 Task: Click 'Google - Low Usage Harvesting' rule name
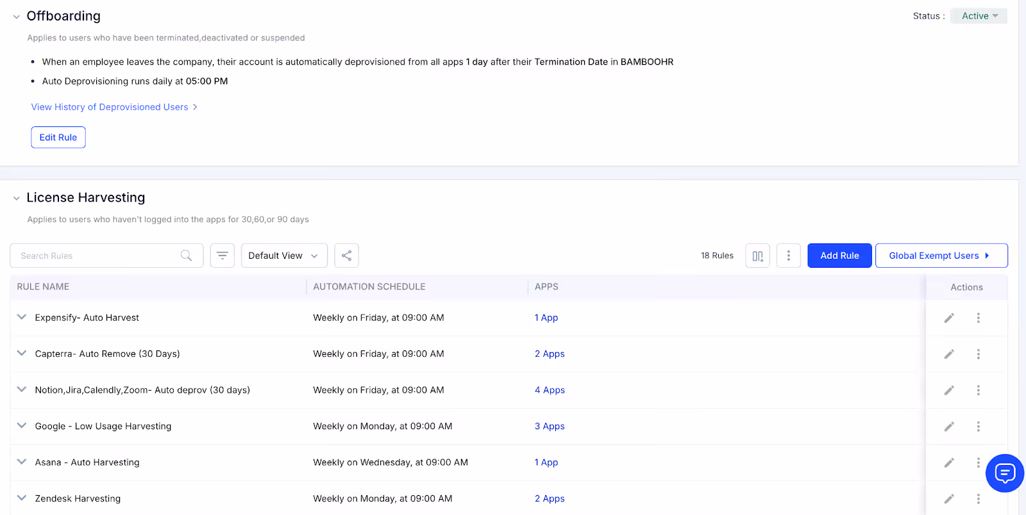coord(103,426)
